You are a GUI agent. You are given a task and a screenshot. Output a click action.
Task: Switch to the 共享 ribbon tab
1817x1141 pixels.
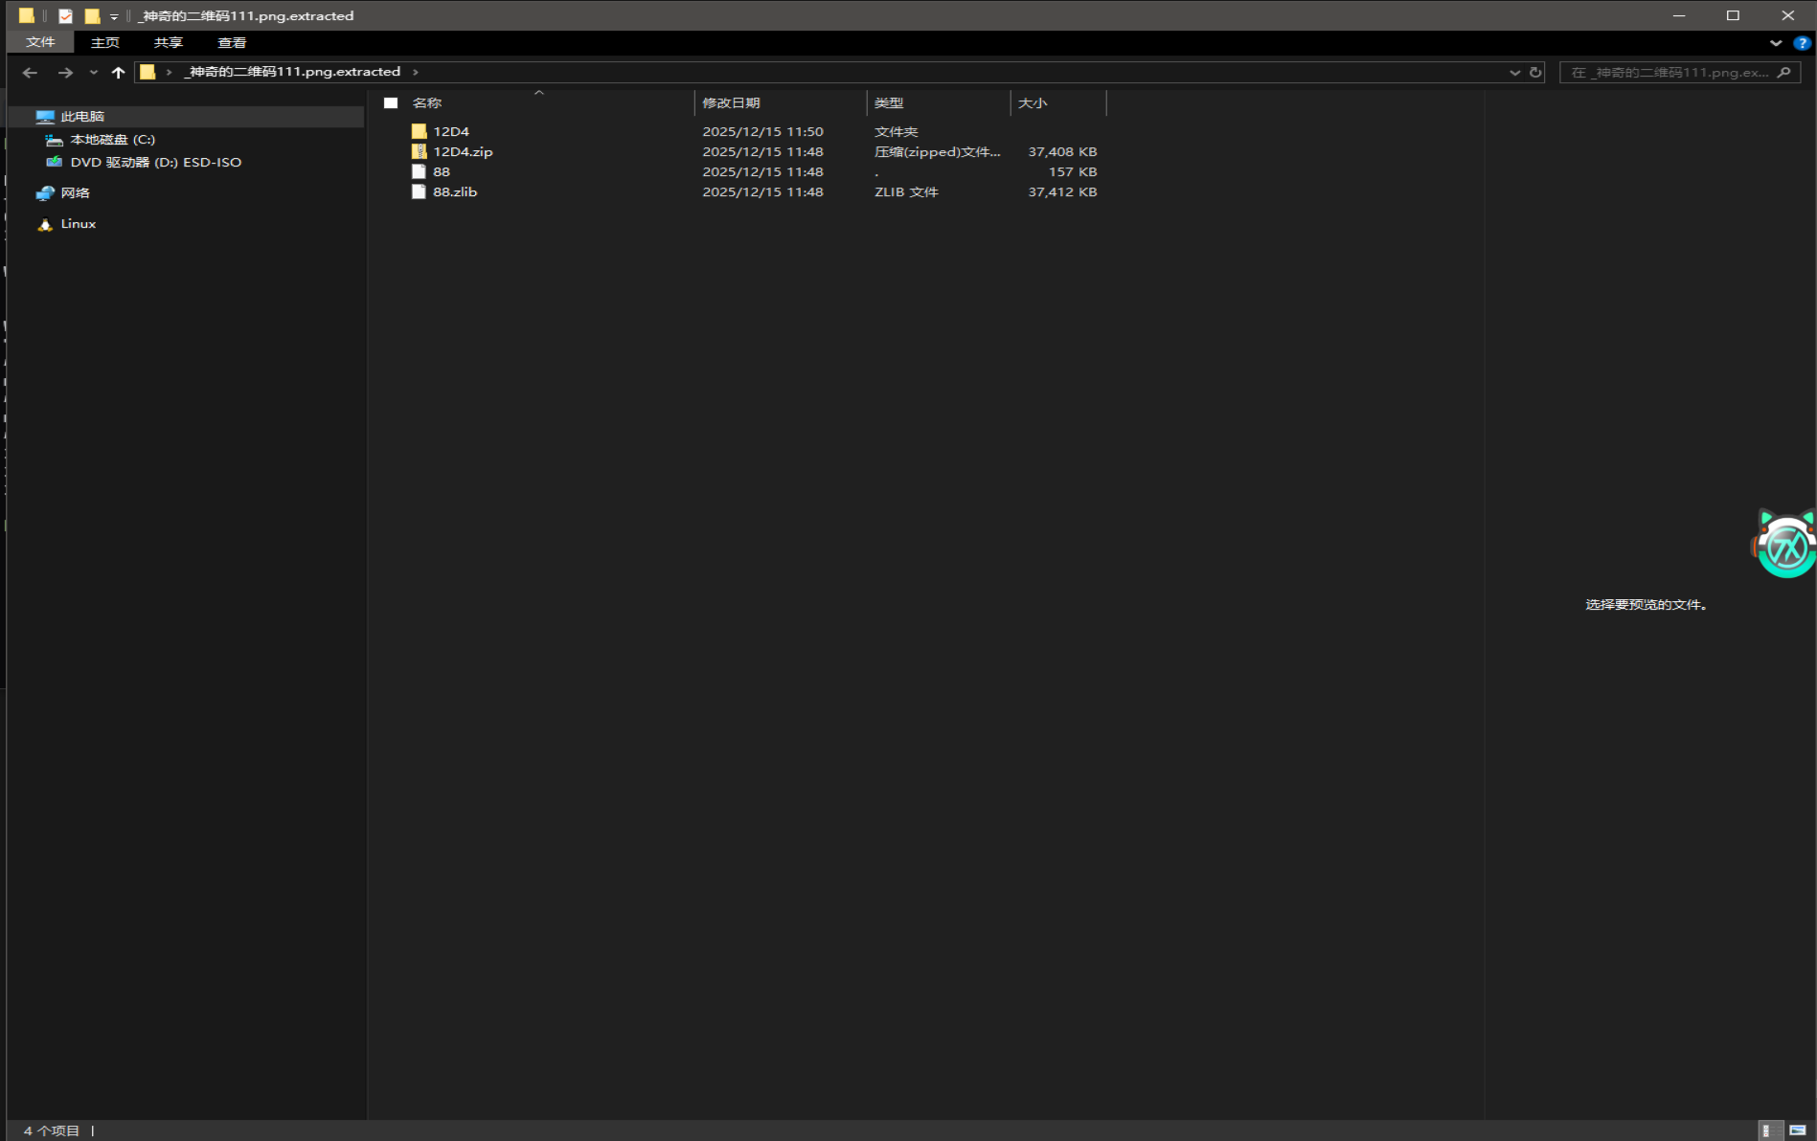[169, 42]
